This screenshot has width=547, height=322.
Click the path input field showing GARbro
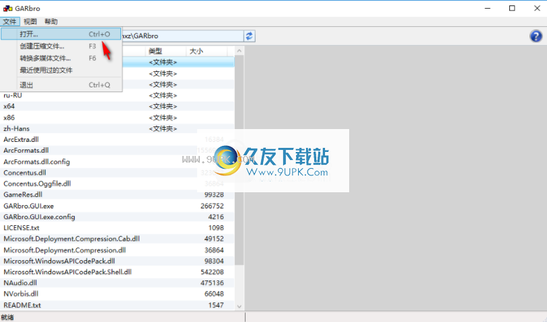click(182, 36)
